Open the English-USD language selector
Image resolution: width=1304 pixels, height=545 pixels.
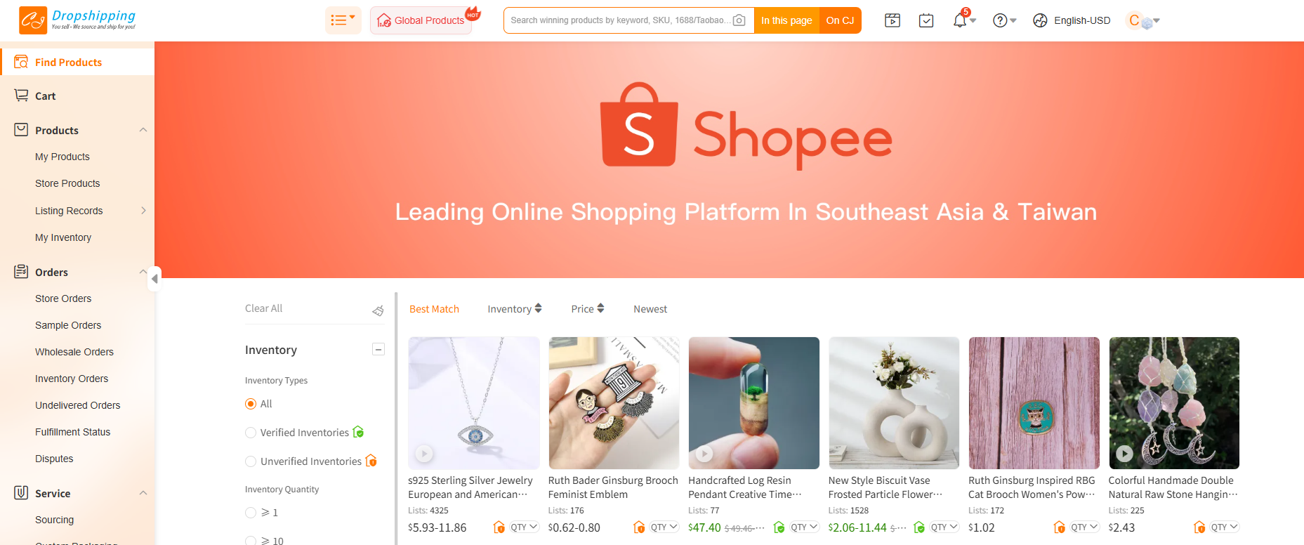[1072, 20]
